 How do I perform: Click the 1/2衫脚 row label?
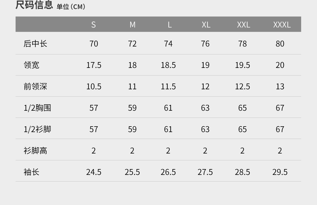click(x=37, y=129)
